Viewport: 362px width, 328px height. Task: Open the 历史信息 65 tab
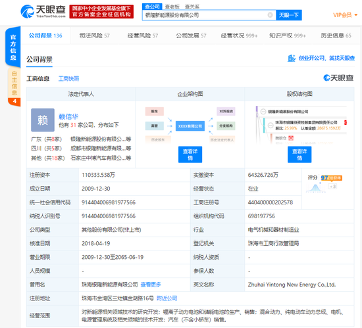point(336,35)
